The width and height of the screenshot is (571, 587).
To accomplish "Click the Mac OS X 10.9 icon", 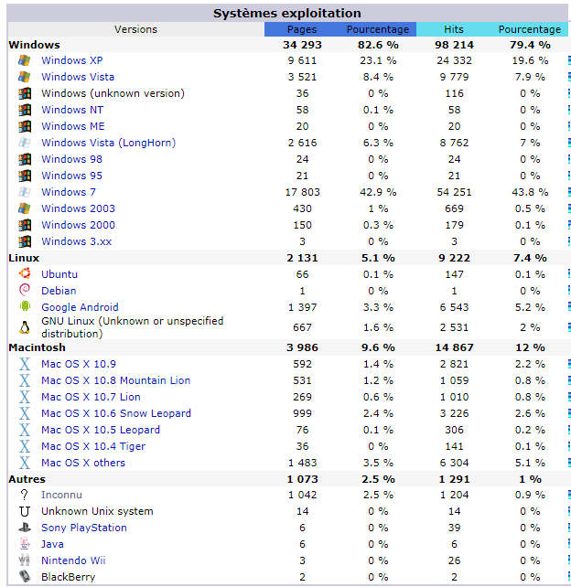I will 25,364.
